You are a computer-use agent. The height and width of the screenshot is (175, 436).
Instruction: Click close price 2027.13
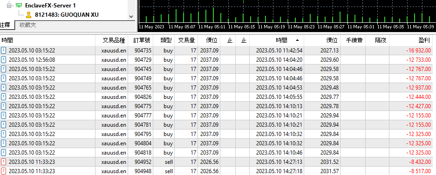pyautogui.click(x=329, y=51)
